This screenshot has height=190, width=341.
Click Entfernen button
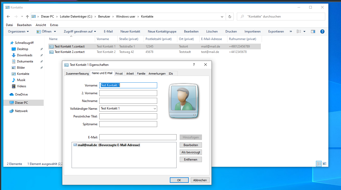pos(191,160)
